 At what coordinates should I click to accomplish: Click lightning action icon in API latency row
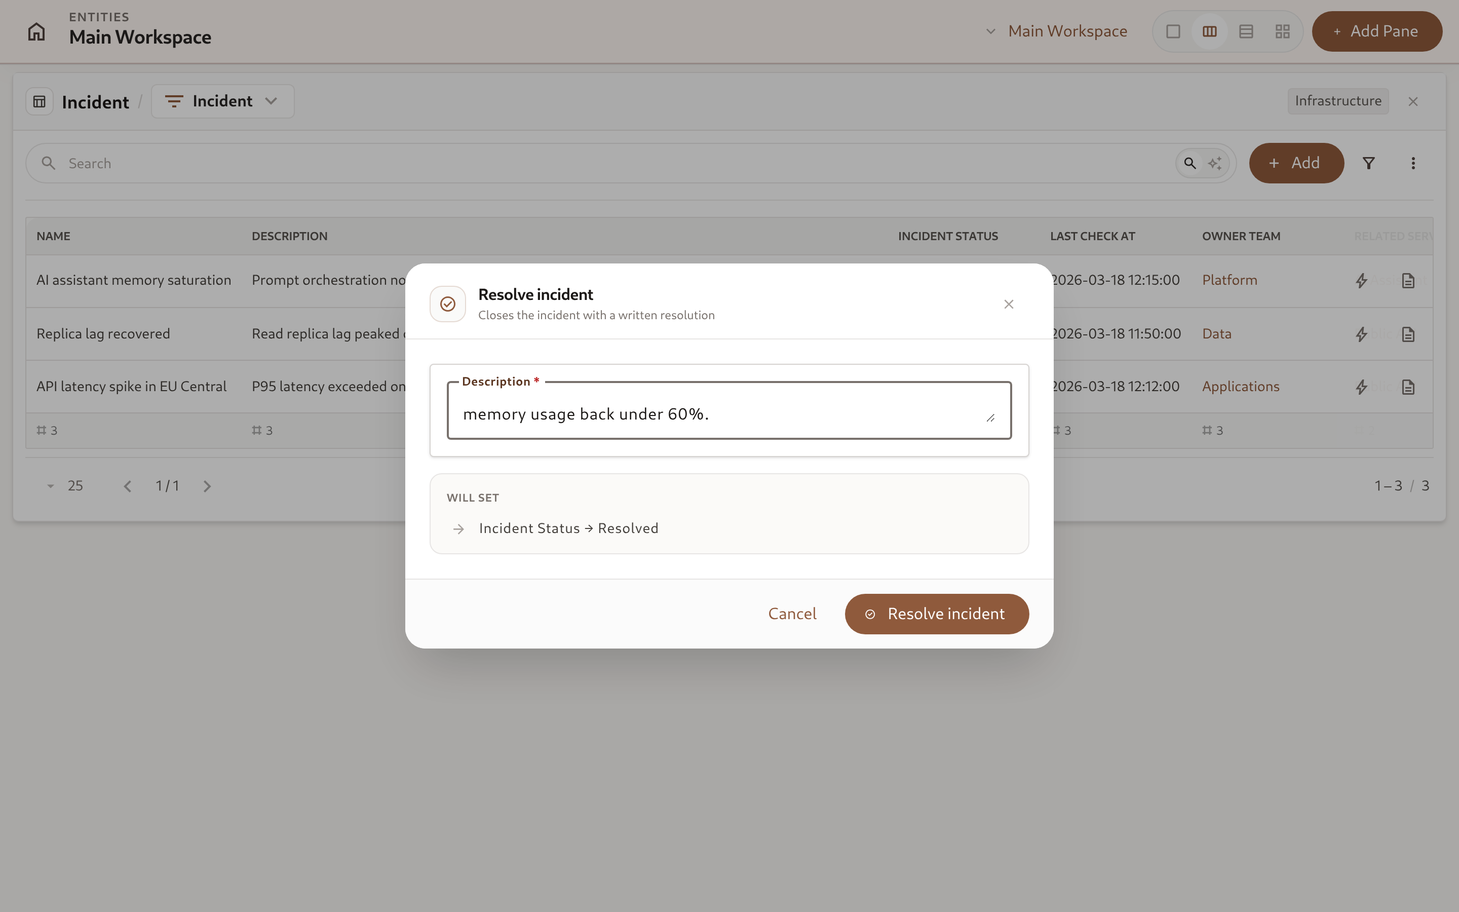(x=1361, y=387)
